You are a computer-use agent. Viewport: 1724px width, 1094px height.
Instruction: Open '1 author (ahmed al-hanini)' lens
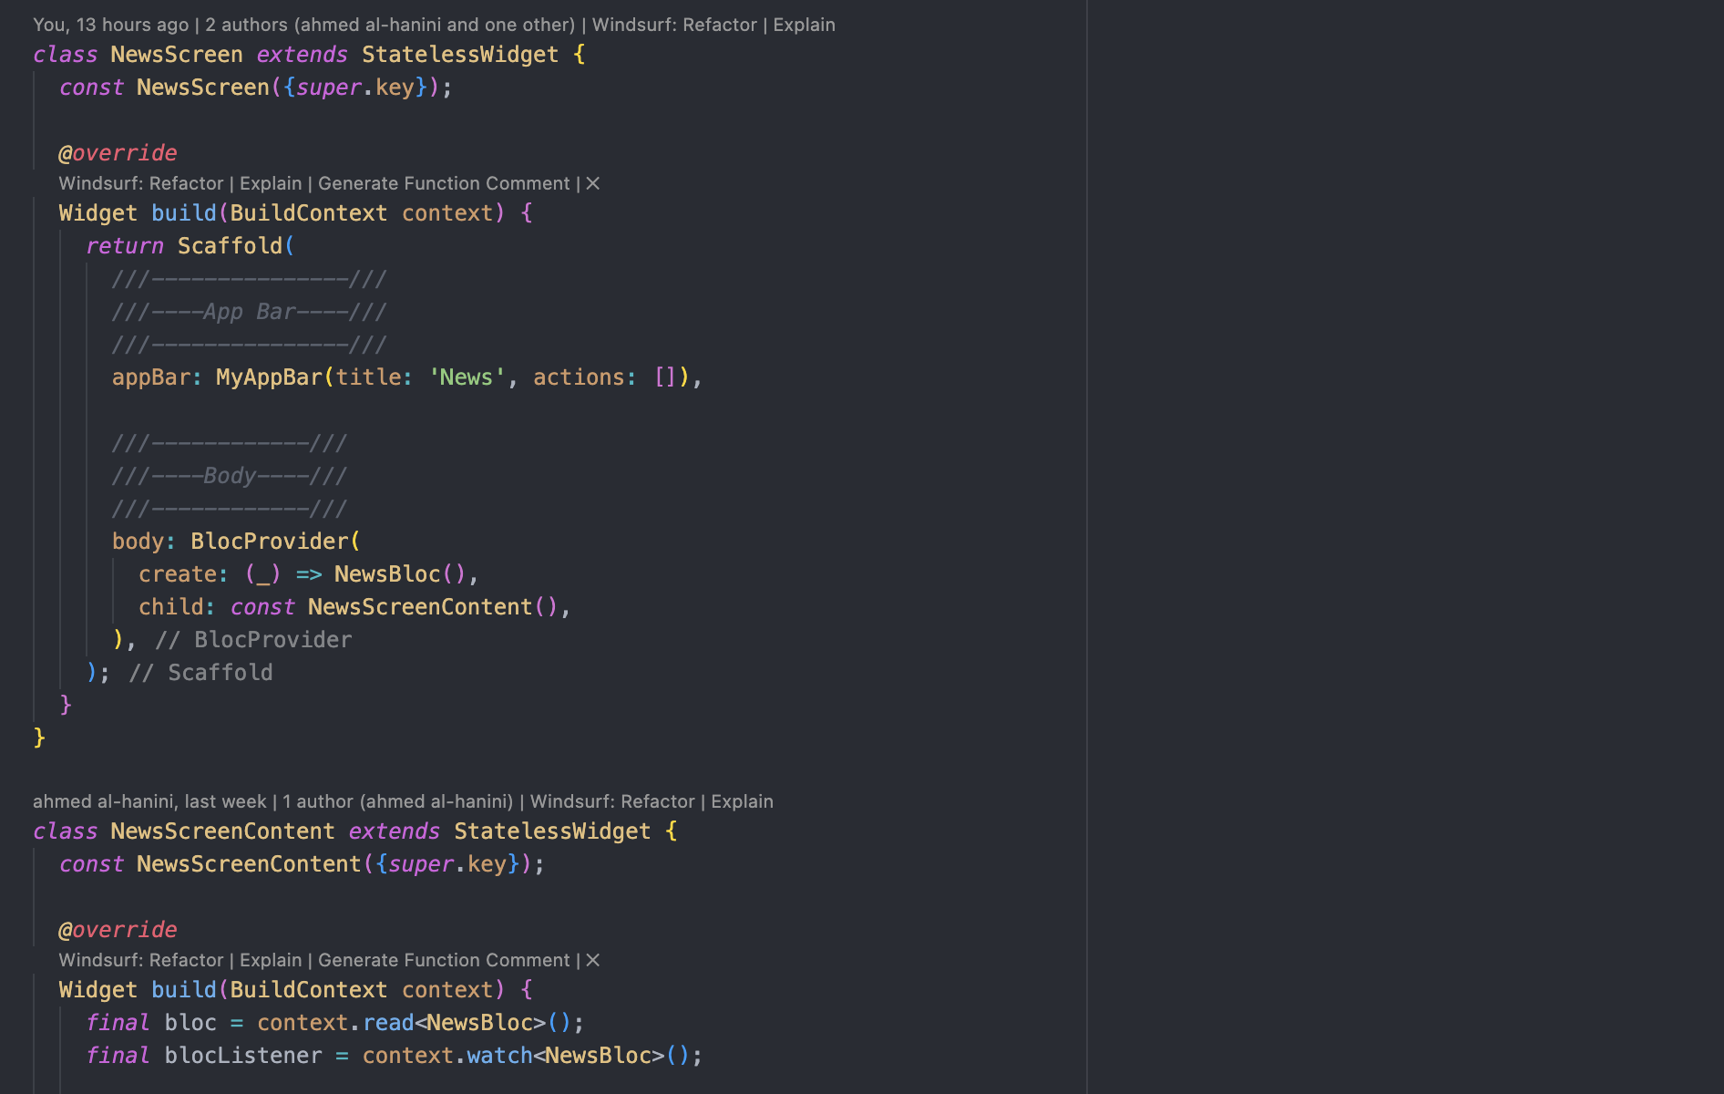click(397, 801)
